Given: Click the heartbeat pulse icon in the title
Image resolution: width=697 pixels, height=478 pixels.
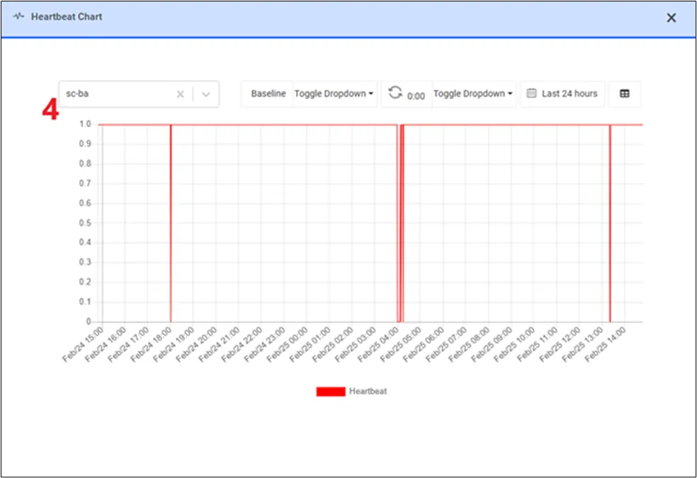Looking at the screenshot, I should point(18,16).
